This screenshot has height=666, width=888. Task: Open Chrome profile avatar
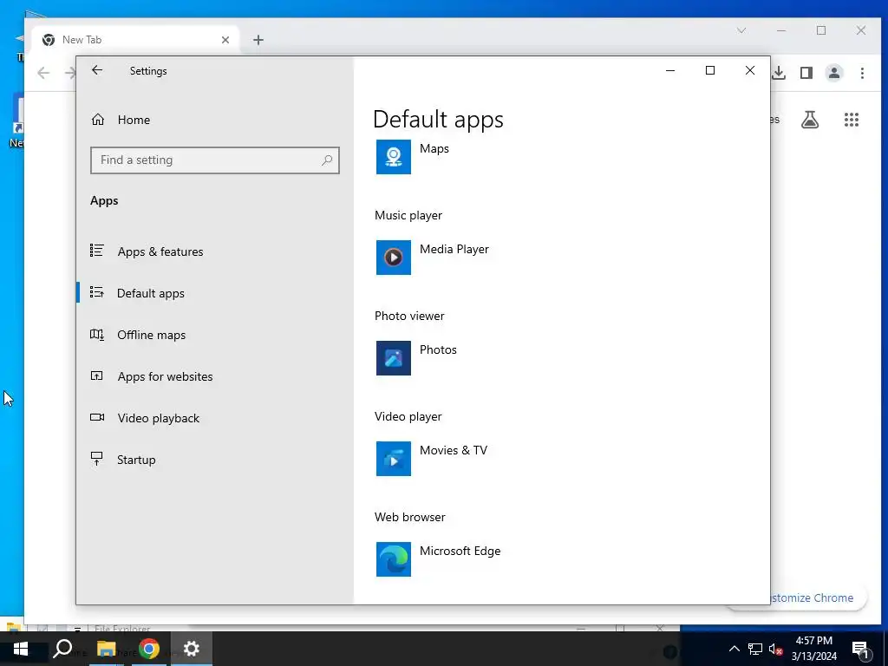pos(834,73)
